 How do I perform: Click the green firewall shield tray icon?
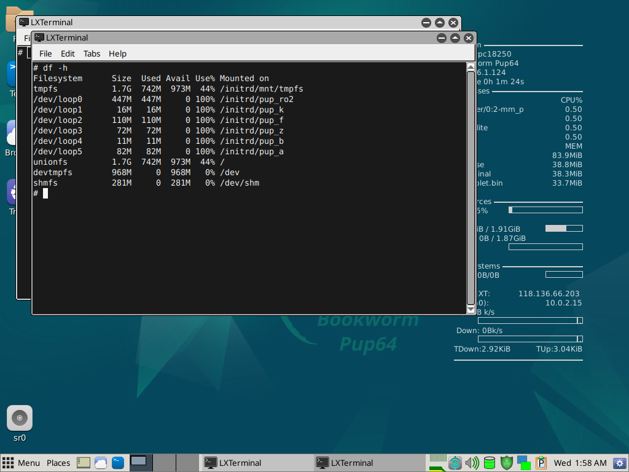tap(507, 463)
